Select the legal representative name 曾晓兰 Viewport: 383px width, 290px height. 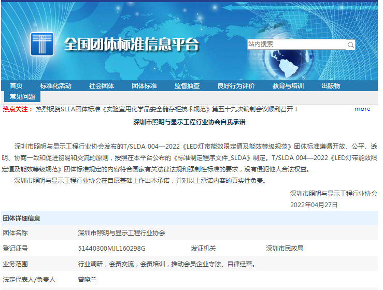[88, 280]
